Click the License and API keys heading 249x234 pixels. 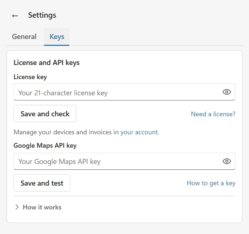click(x=47, y=62)
